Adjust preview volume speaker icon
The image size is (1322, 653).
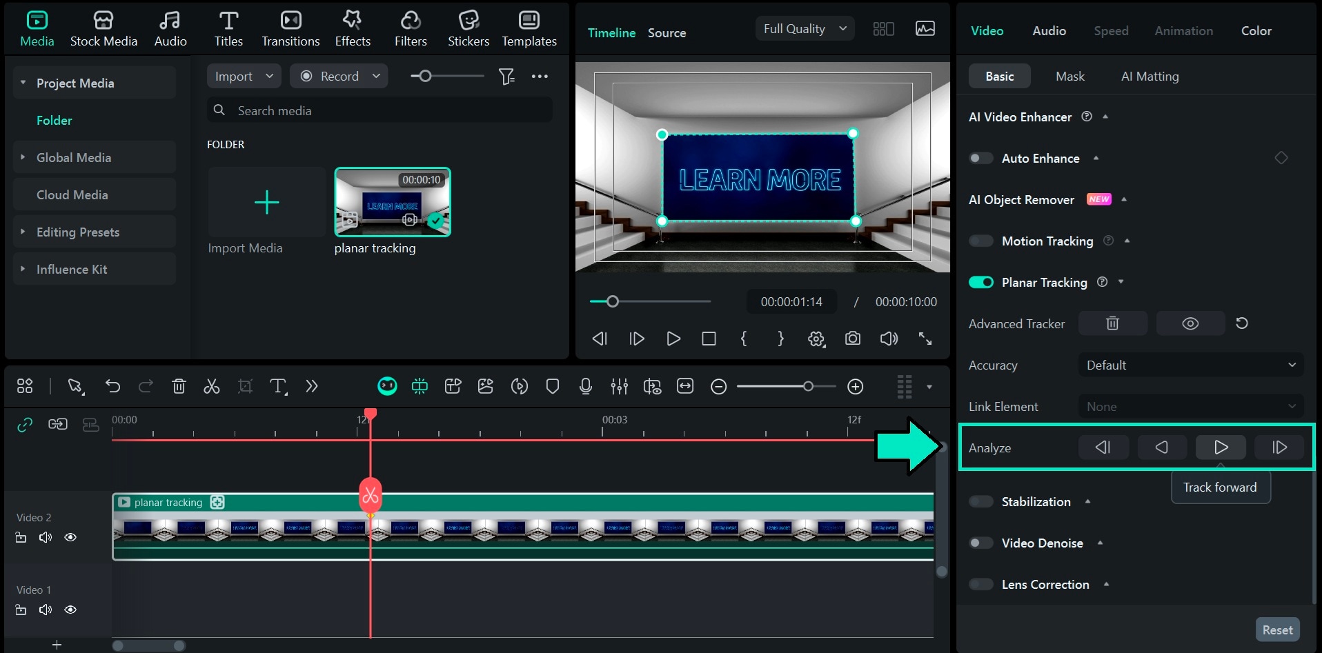pyautogui.click(x=889, y=339)
